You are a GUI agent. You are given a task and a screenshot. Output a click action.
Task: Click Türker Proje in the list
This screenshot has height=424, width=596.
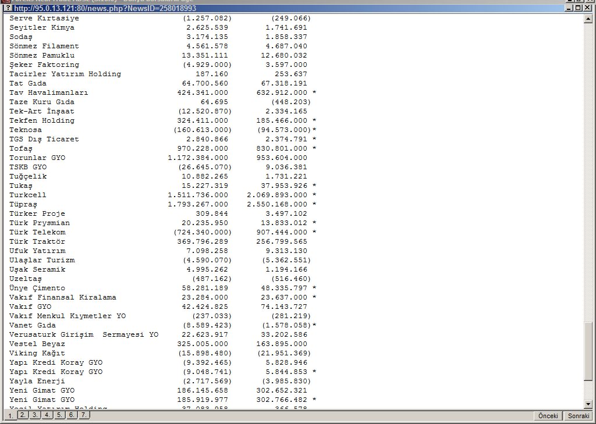click(37, 213)
